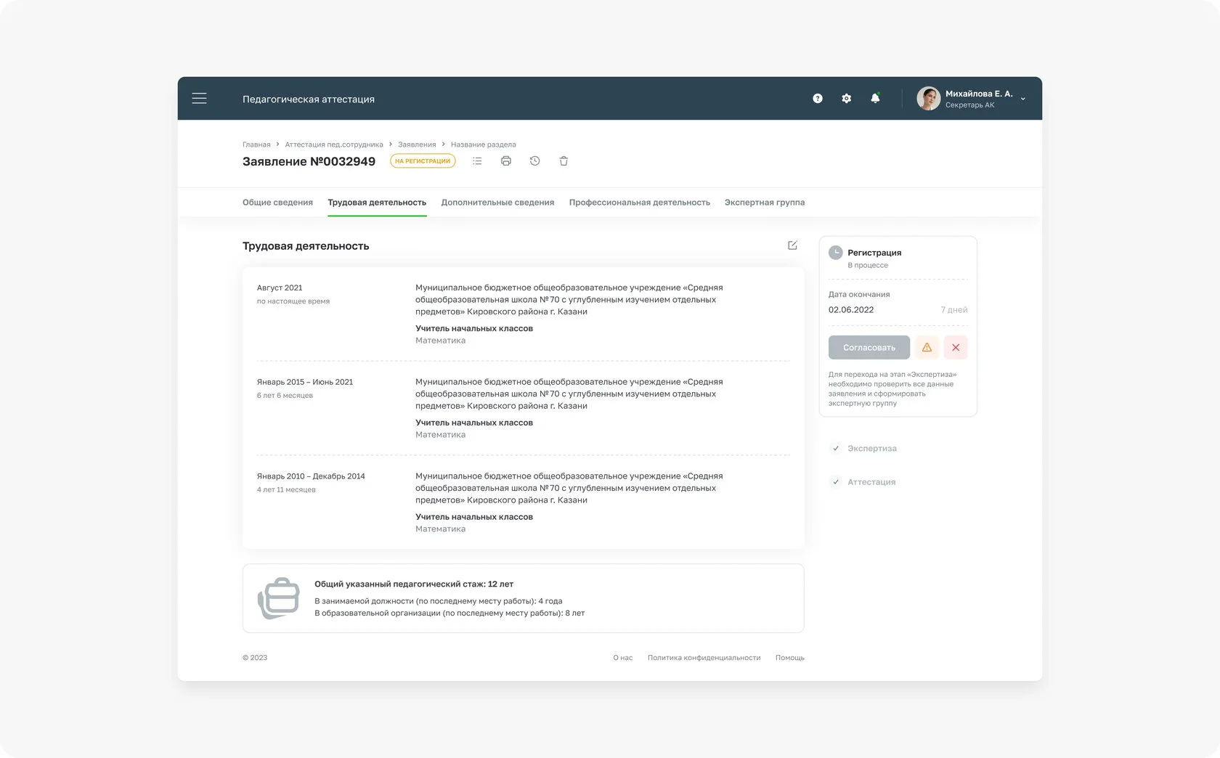This screenshot has height=758, width=1220.
Task: Click Согласовать button
Action: click(x=869, y=348)
